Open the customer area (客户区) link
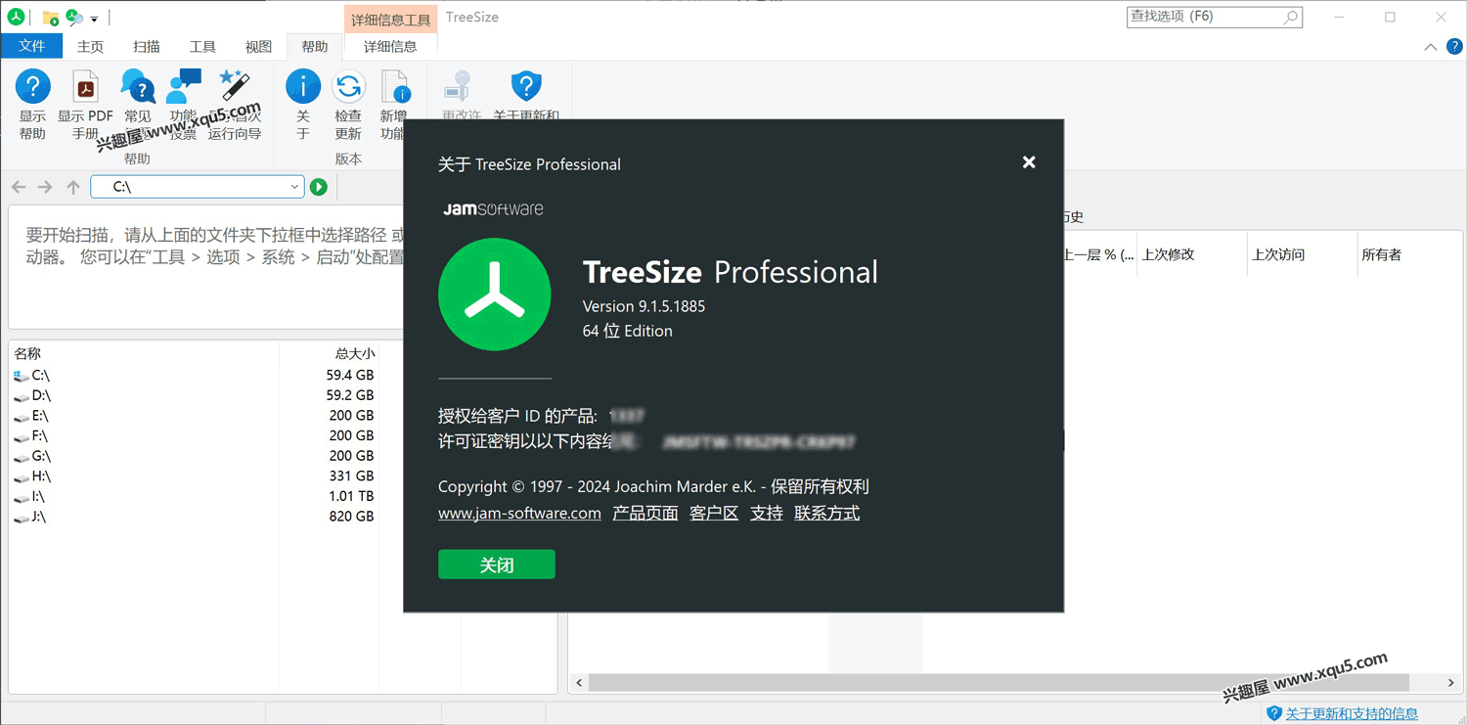The width and height of the screenshot is (1467, 725). pos(714,514)
